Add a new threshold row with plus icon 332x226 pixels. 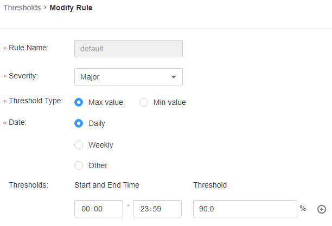tap(321, 209)
